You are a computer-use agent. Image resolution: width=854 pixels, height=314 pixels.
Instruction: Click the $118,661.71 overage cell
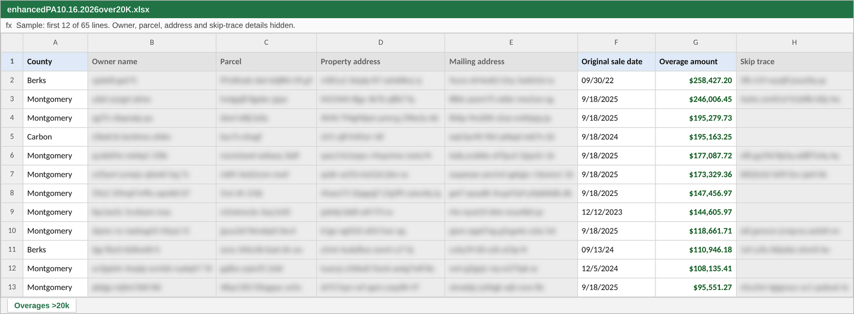point(695,231)
